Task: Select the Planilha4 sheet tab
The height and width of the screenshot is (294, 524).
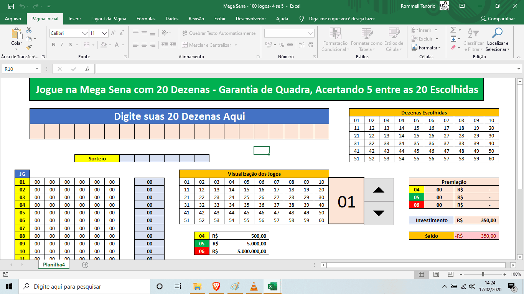Action: tap(54, 265)
